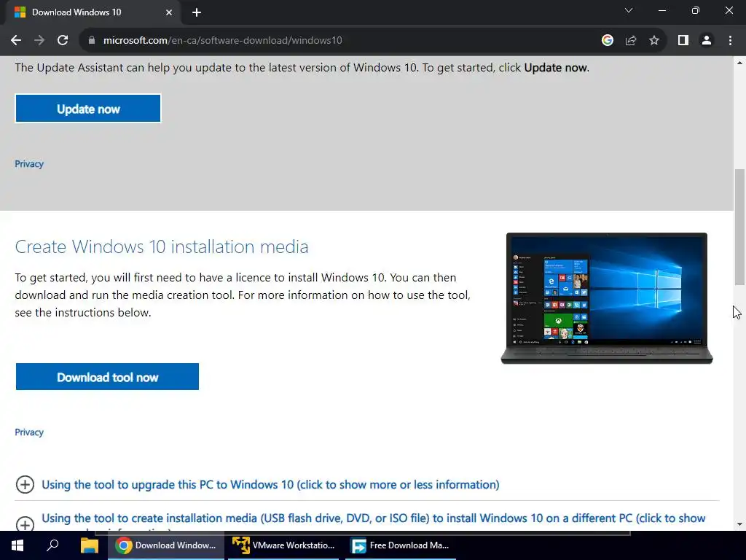Click scrollbar down arrow
Screen dimensions: 746x560
pyautogui.click(x=739, y=524)
